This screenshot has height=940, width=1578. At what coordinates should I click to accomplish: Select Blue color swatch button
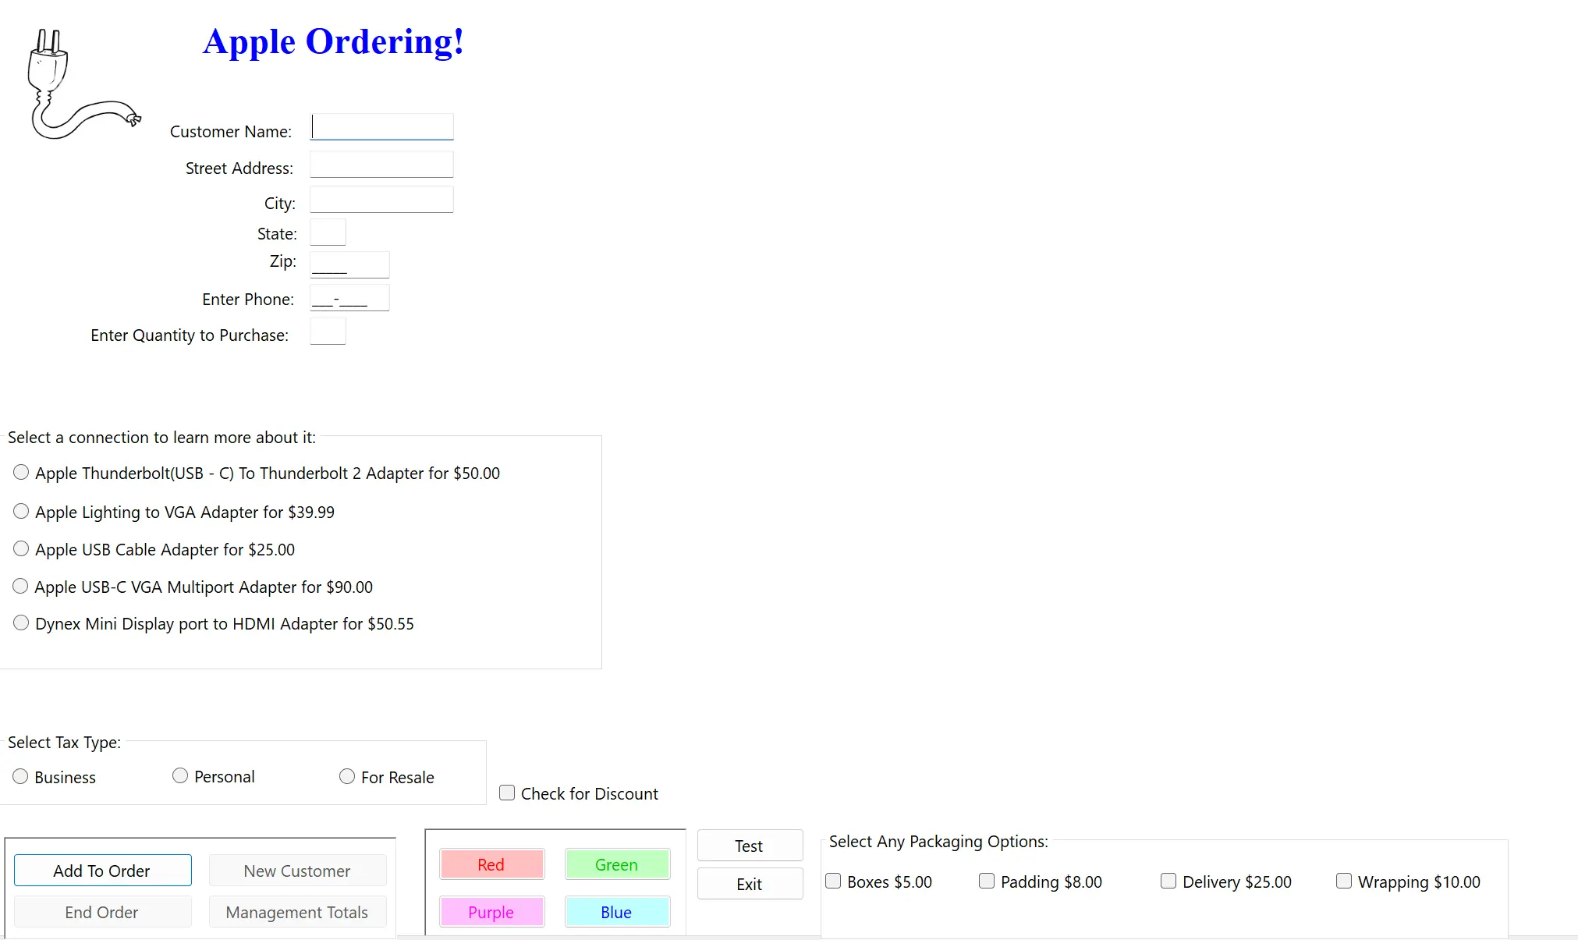pyautogui.click(x=616, y=911)
